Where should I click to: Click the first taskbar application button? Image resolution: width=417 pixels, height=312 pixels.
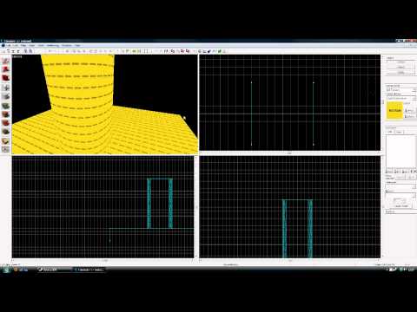(x=53, y=270)
